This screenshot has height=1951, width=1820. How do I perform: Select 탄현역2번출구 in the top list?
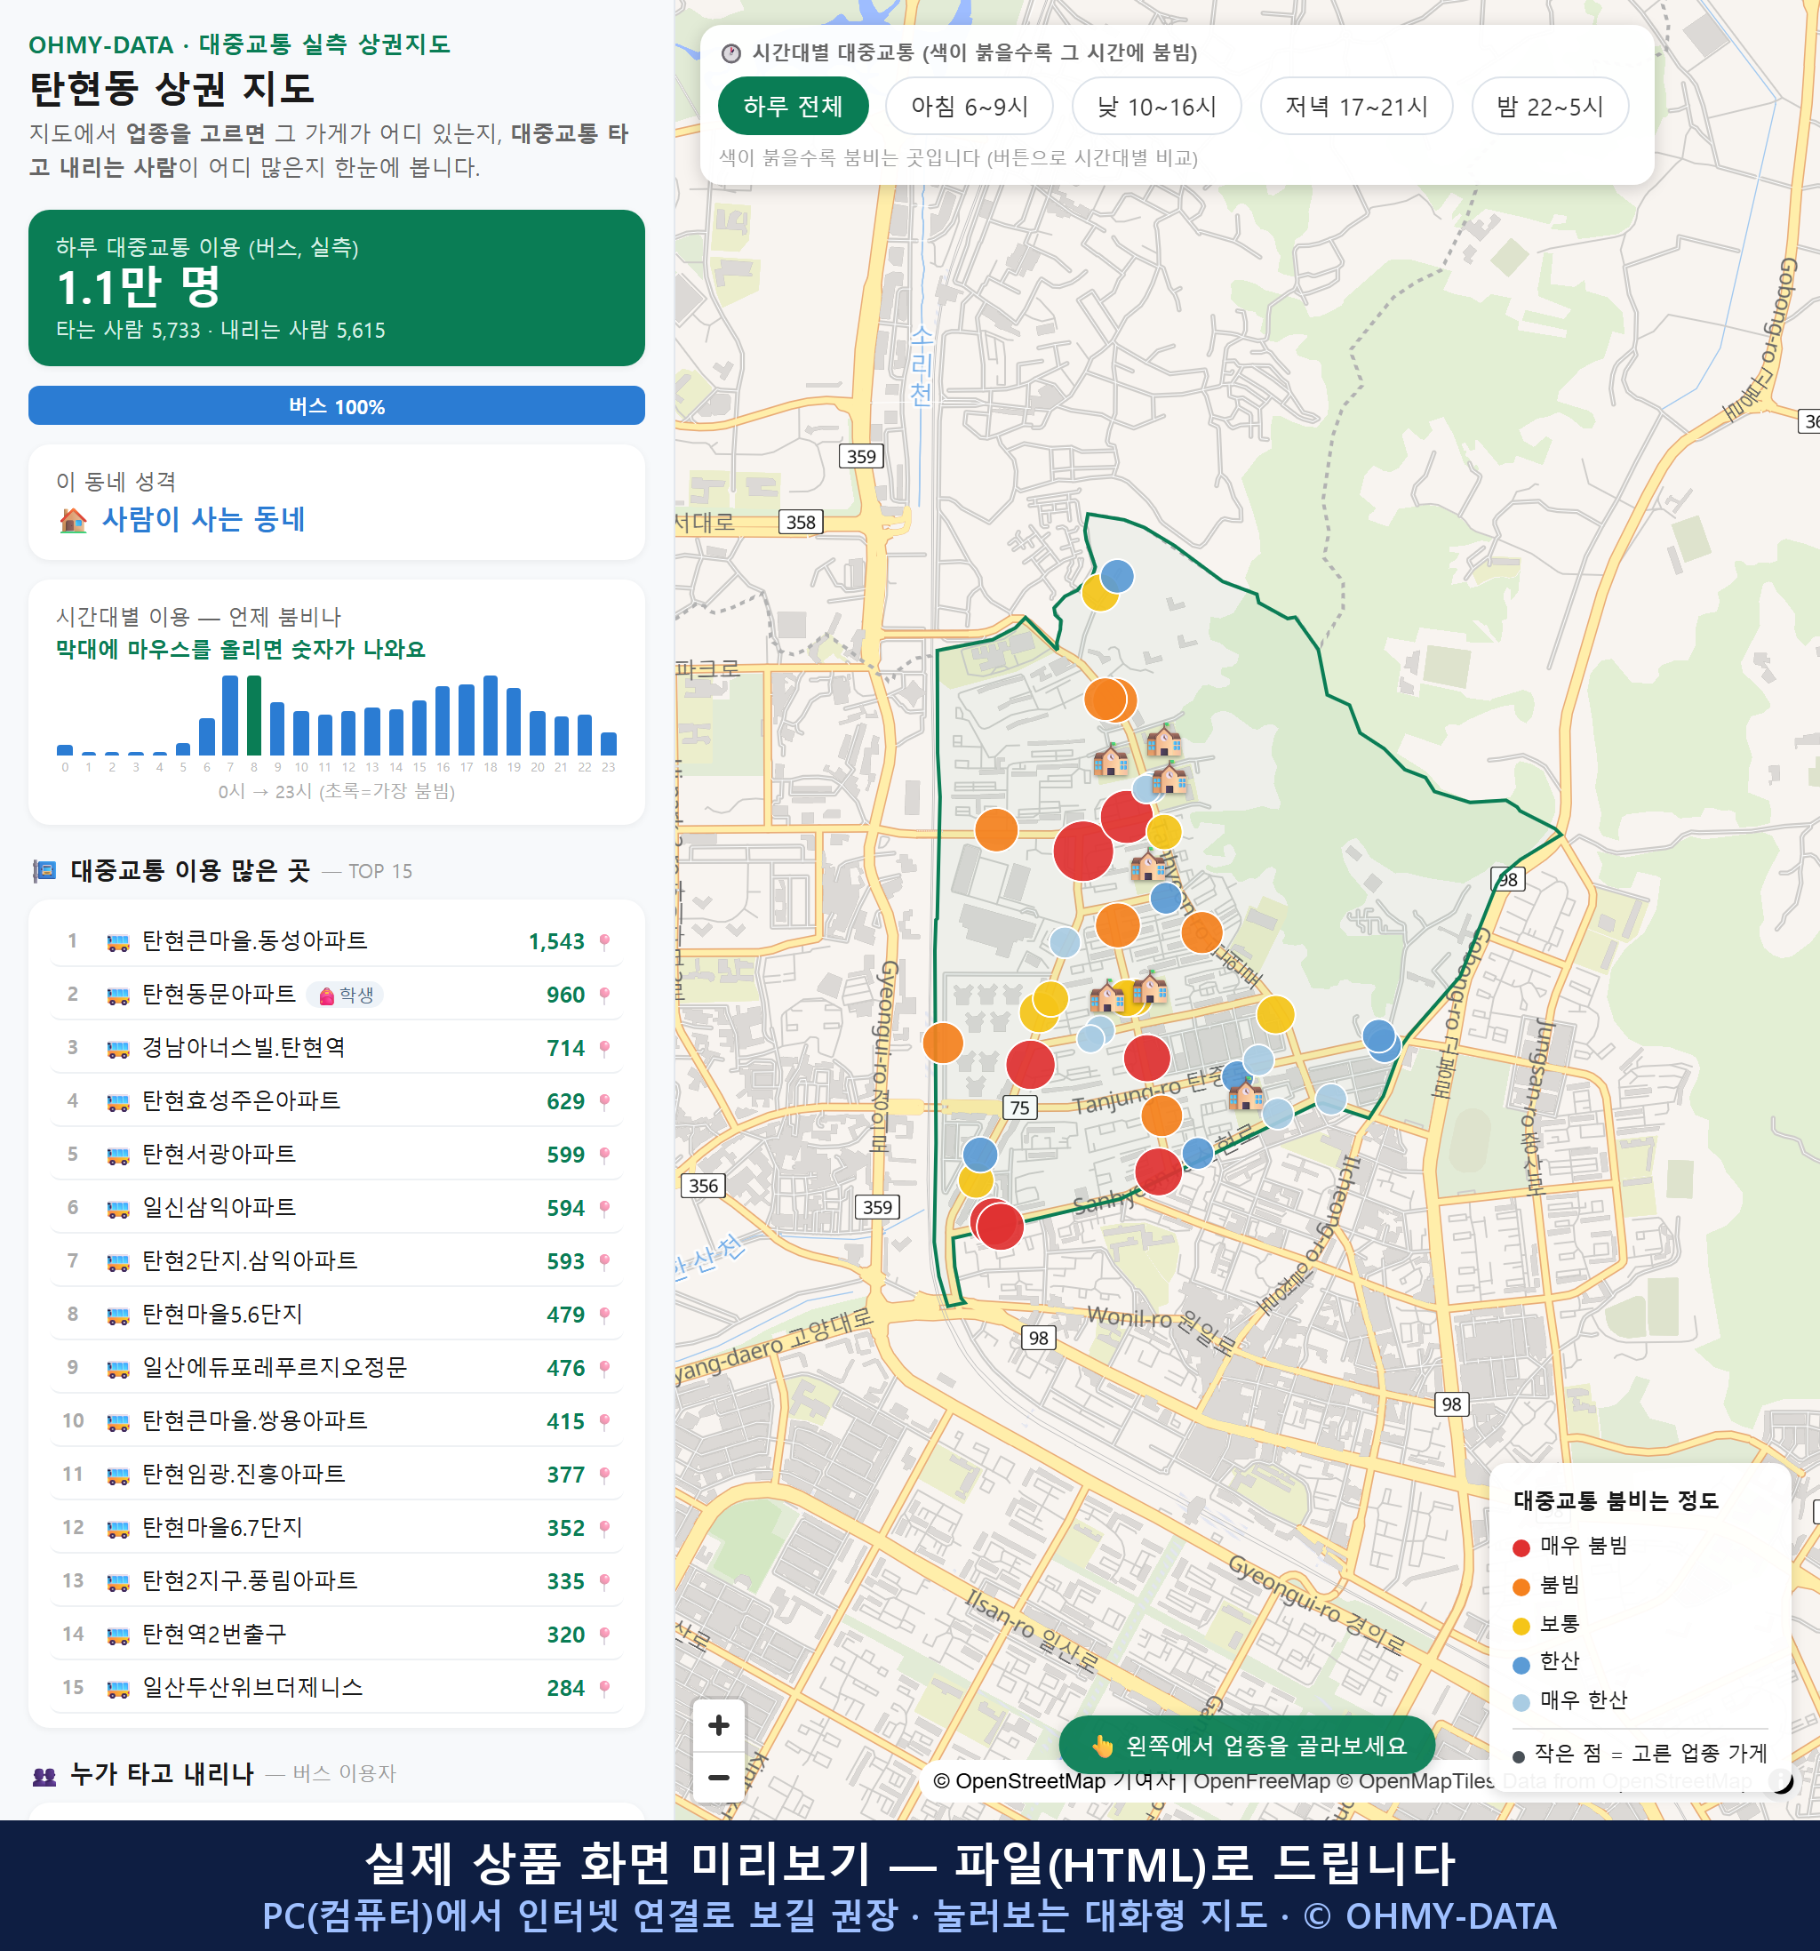pyautogui.click(x=336, y=1634)
